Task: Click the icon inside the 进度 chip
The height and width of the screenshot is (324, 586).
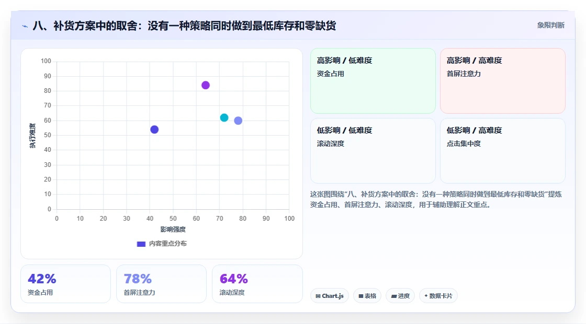Action: [x=394, y=296]
